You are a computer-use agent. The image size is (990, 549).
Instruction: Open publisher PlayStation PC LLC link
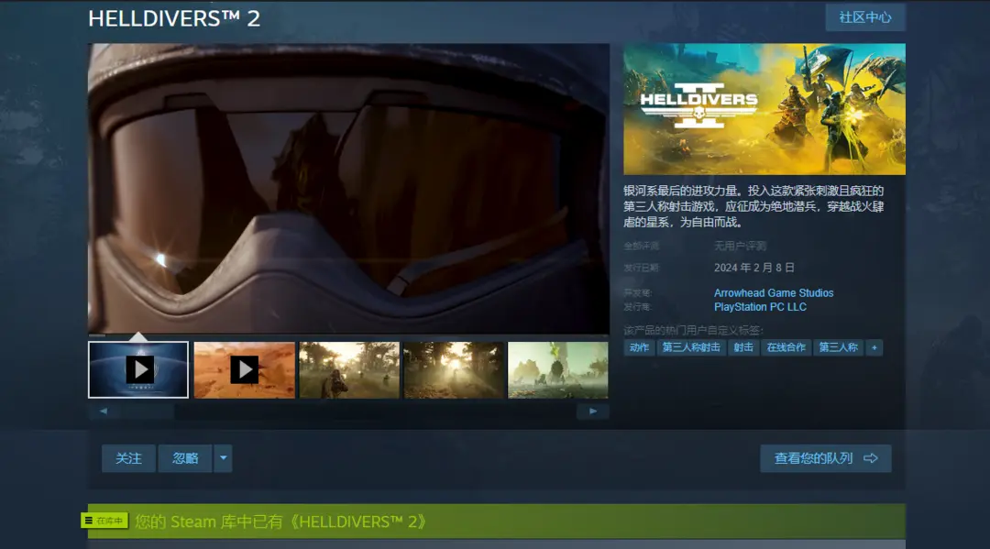coord(760,307)
